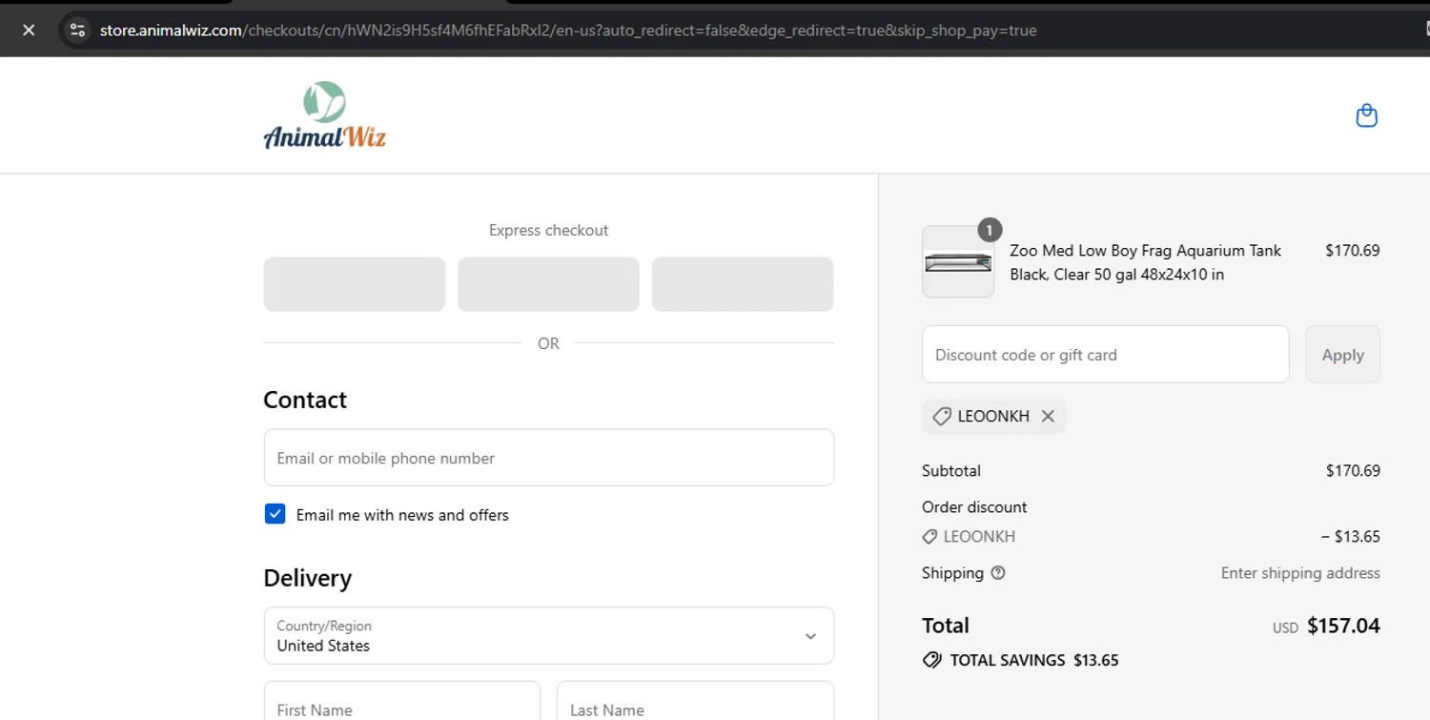Click the Zoo Med aquarium product thumbnail
1430x720 pixels.
click(958, 262)
